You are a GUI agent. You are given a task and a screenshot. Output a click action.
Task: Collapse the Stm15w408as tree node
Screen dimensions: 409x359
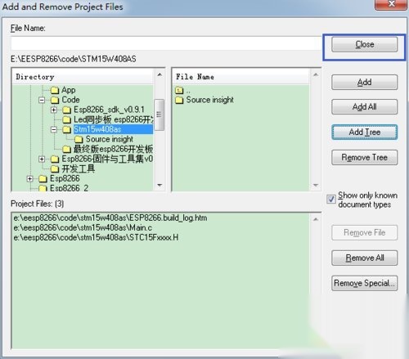coord(54,129)
